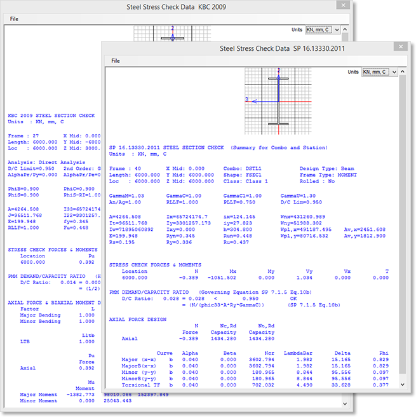This screenshot has width=416, height=417.
Task: Expand Units dropdown in SP 16.13330.2011 window
Action: pyautogui.click(x=394, y=72)
